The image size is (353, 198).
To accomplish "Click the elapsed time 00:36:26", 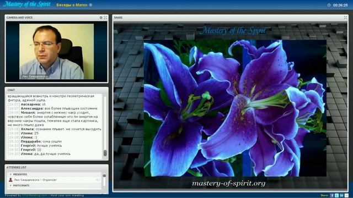I will [340, 5].
